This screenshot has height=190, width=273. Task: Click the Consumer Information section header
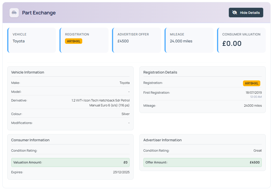[x=30, y=140]
